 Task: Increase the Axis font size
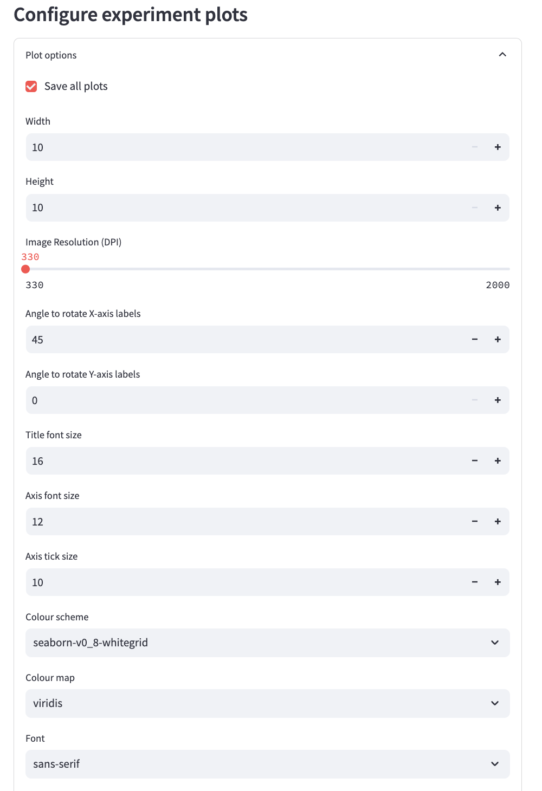tap(498, 522)
